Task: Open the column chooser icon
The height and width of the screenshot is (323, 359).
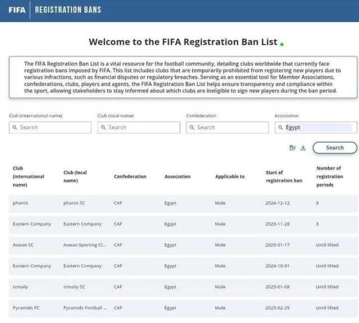Action: (293, 148)
